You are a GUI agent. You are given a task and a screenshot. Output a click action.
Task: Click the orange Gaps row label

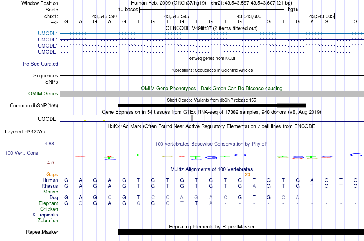[52, 174]
